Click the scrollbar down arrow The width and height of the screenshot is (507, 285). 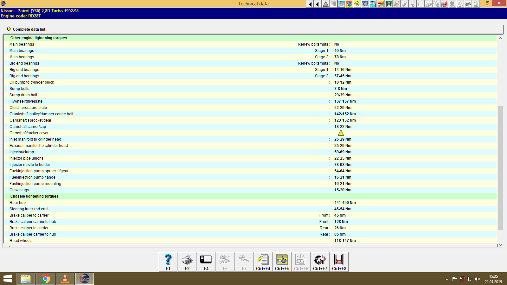tap(501, 244)
